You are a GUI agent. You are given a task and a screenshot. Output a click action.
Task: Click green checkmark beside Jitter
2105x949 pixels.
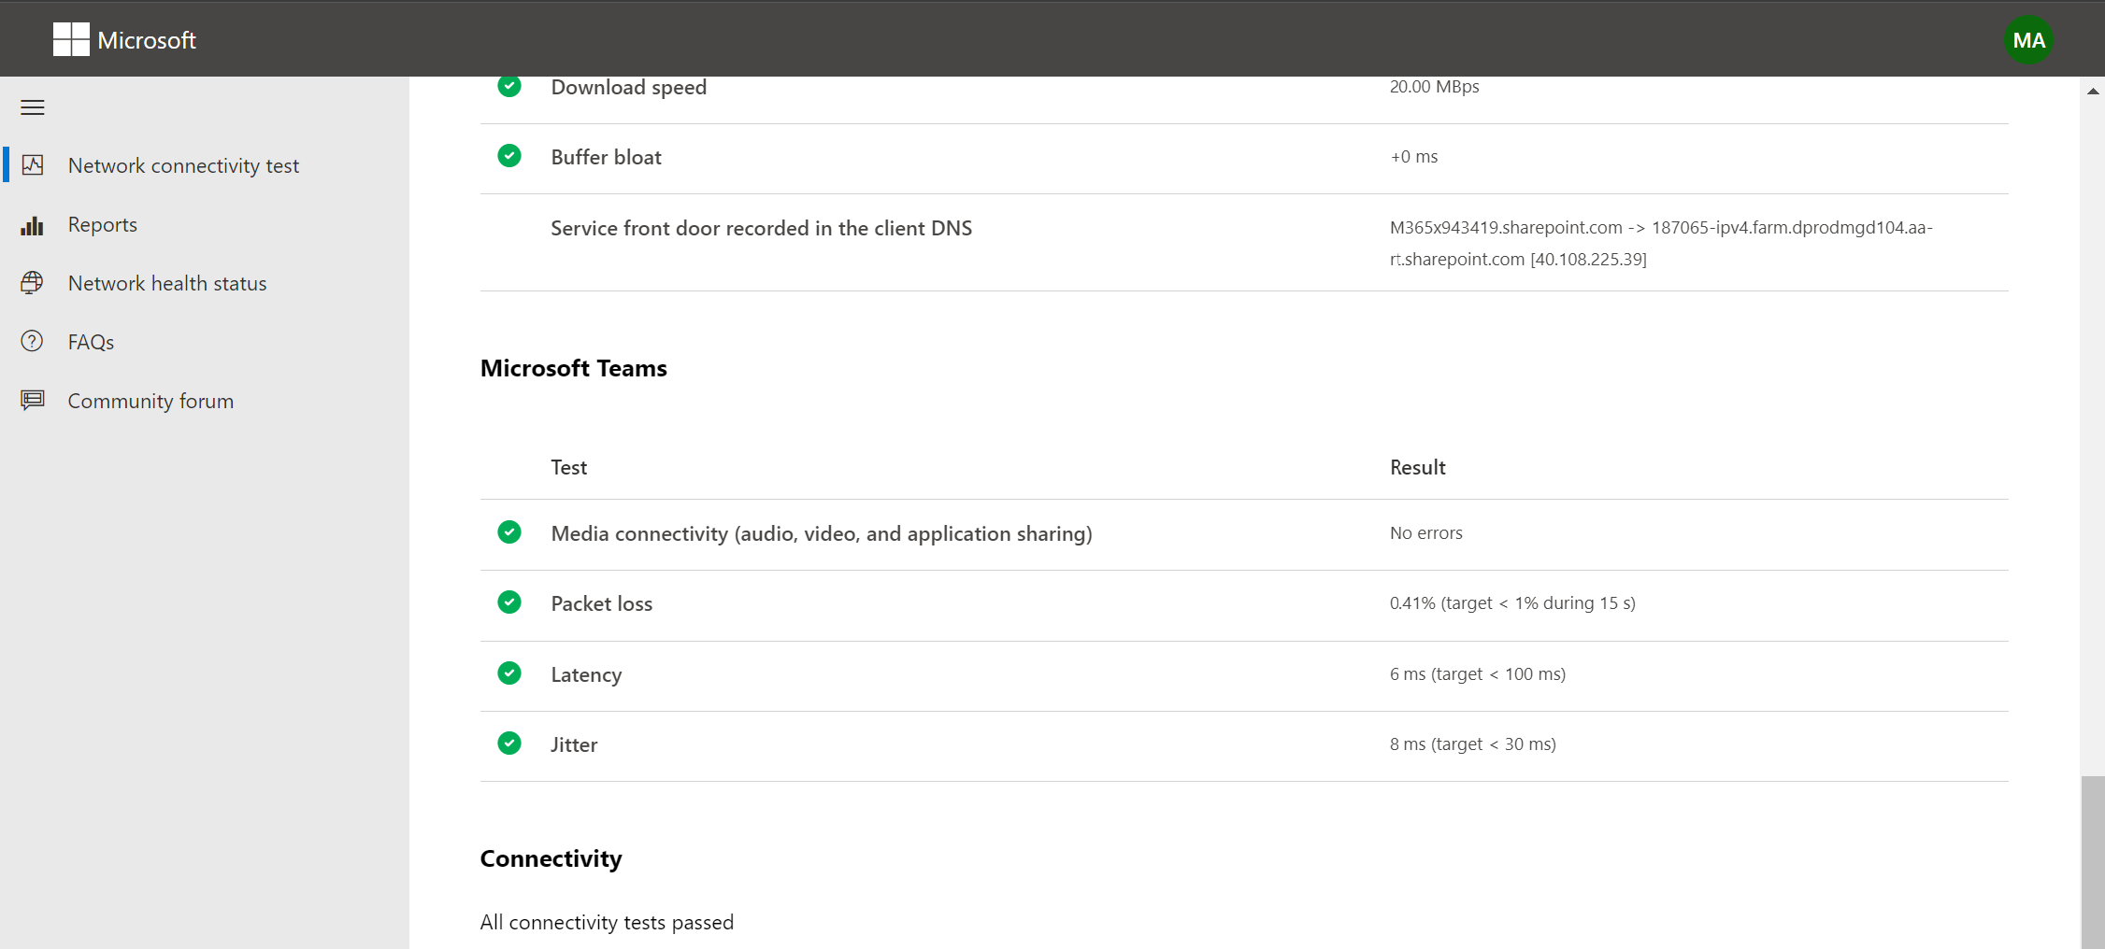coord(509,744)
